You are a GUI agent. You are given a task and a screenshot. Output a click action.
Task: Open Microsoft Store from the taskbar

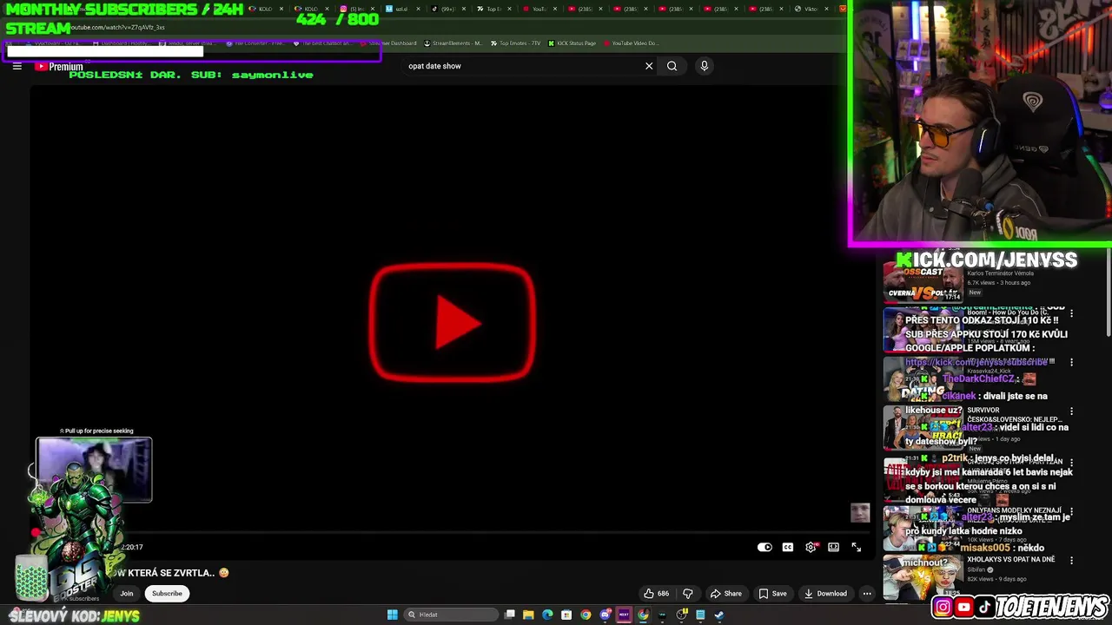(566, 615)
